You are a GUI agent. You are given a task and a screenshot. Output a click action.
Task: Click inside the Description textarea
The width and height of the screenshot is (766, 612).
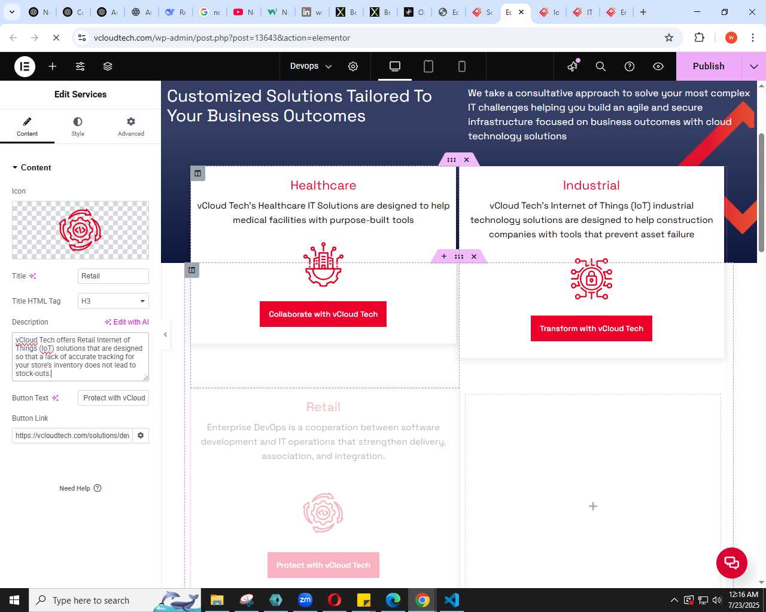coord(80,357)
